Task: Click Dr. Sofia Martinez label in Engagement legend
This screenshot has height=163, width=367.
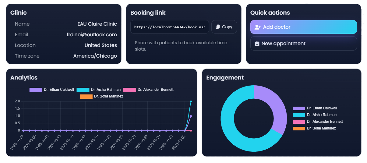Action: click(x=321, y=128)
